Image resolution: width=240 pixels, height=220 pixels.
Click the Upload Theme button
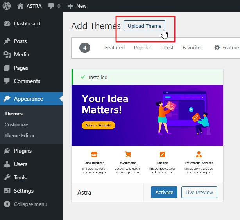(x=144, y=26)
